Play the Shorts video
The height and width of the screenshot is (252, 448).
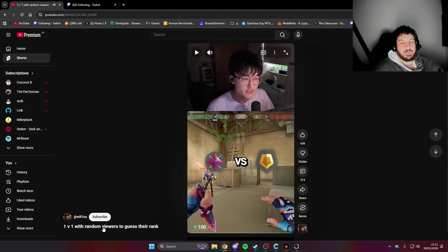coord(197,52)
